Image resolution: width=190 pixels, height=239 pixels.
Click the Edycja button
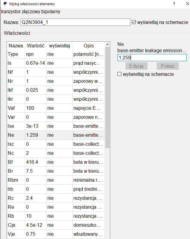coord(136,66)
